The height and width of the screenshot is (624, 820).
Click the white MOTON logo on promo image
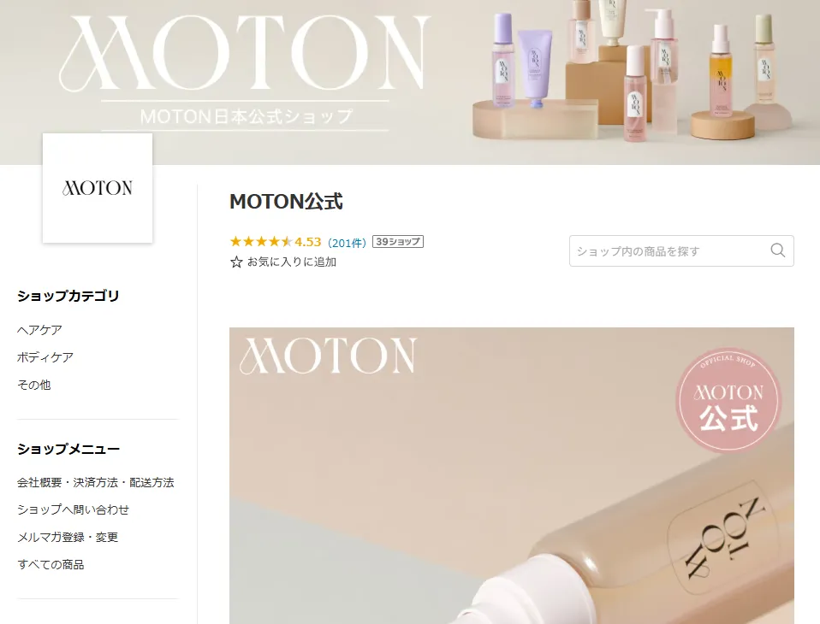point(328,356)
